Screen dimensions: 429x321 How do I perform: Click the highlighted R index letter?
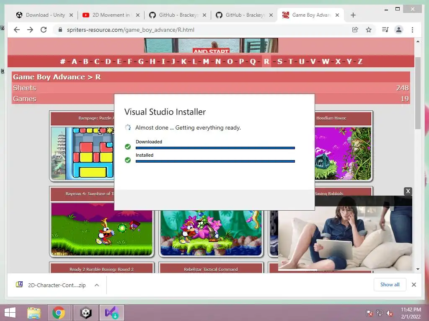click(x=266, y=61)
